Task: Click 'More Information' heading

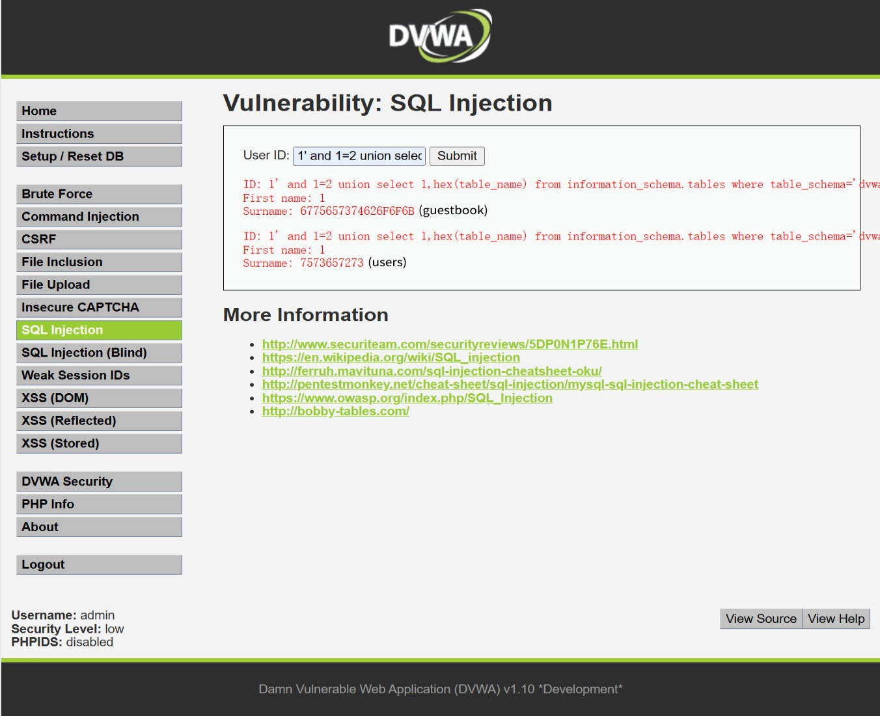Action: tap(306, 315)
